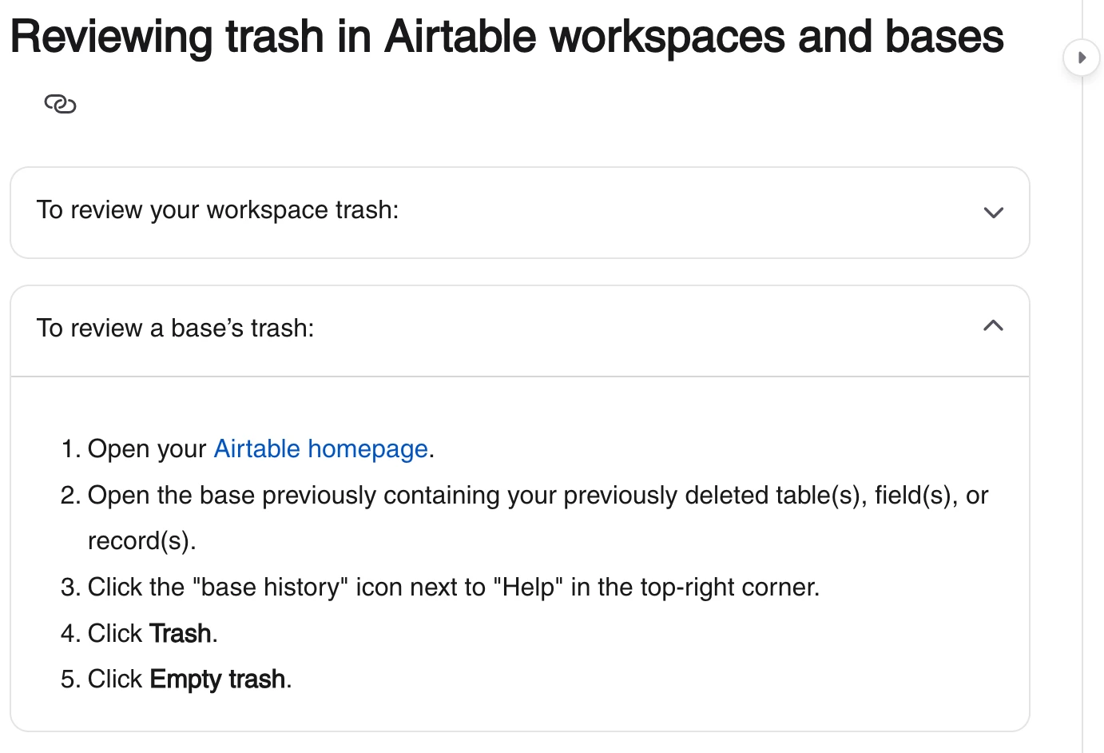This screenshot has width=1104, height=753.
Task: Click the bold Empty trash text in step 5
Action: pyautogui.click(x=217, y=679)
